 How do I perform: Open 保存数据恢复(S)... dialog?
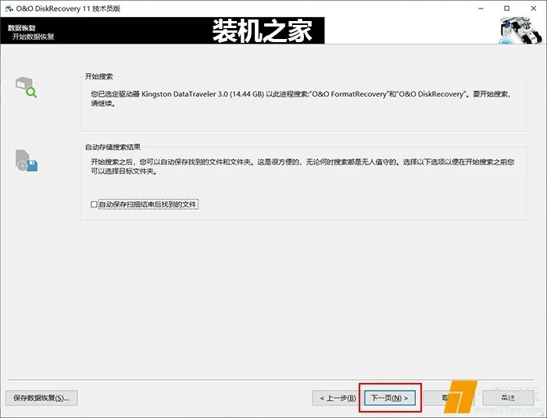[x=41, y=398]
